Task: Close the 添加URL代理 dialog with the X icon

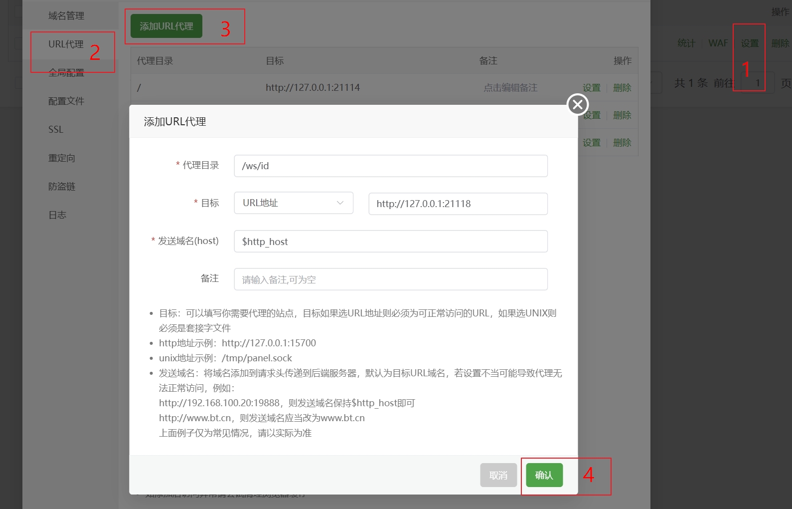Action: coord(578,104)
